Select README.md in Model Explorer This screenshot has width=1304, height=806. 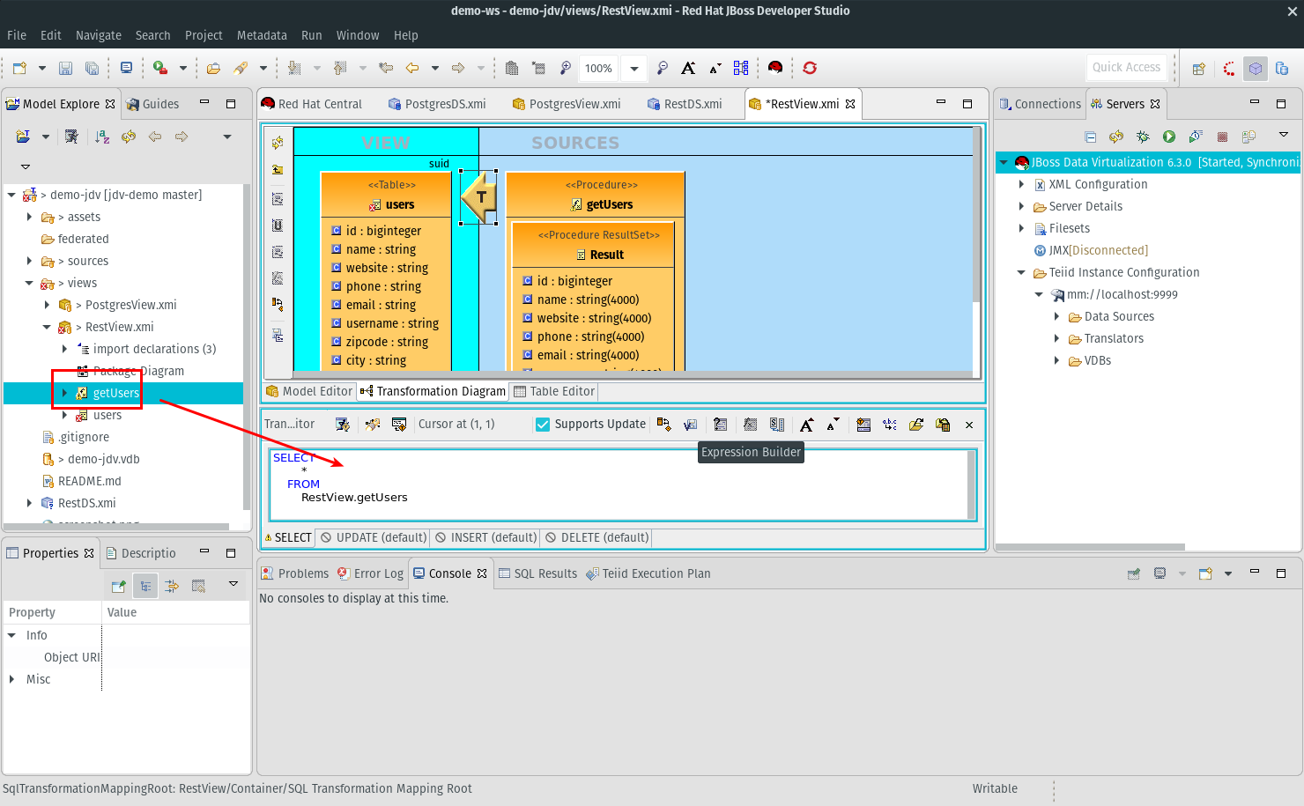[89, 481]
